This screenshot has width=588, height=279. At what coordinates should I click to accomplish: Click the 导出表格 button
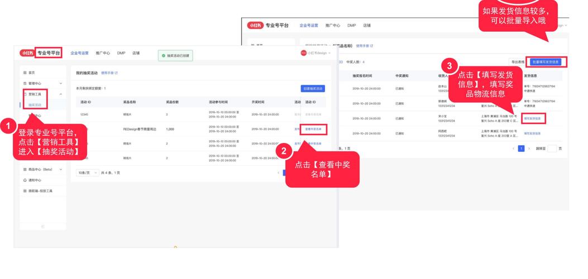pyautogui.click(x=517, y=62)
